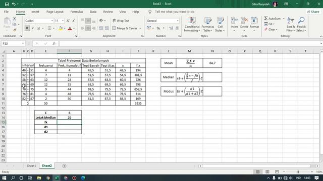Open File Explorer from taskbar
This screenshot has height=181, width=323.
(39, 178)
